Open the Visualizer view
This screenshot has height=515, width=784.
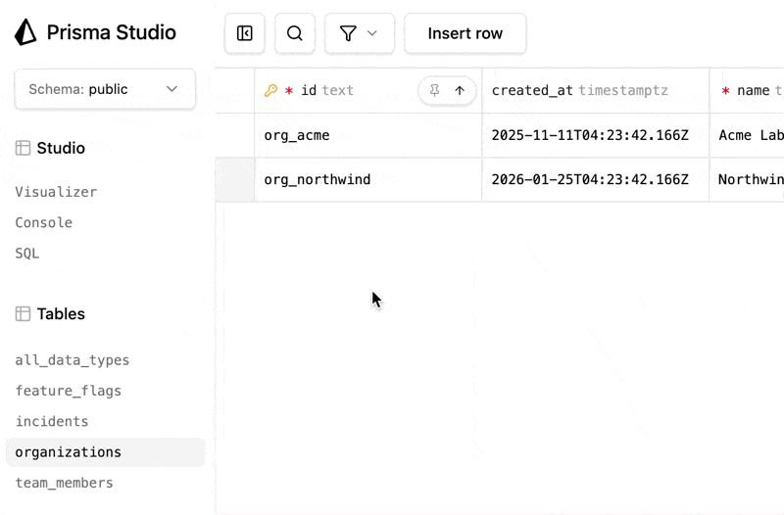click(x=56, y=192)
